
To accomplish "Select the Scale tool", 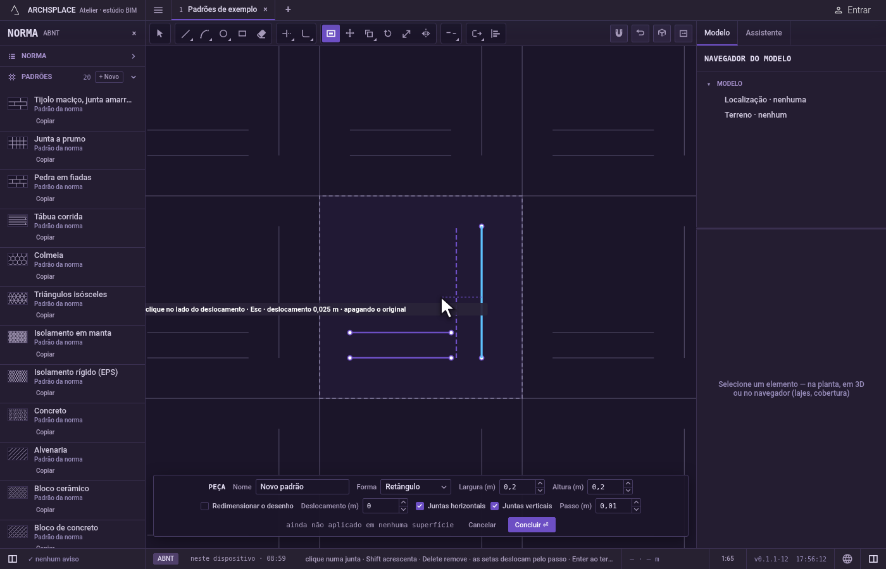I will [407, 34].
